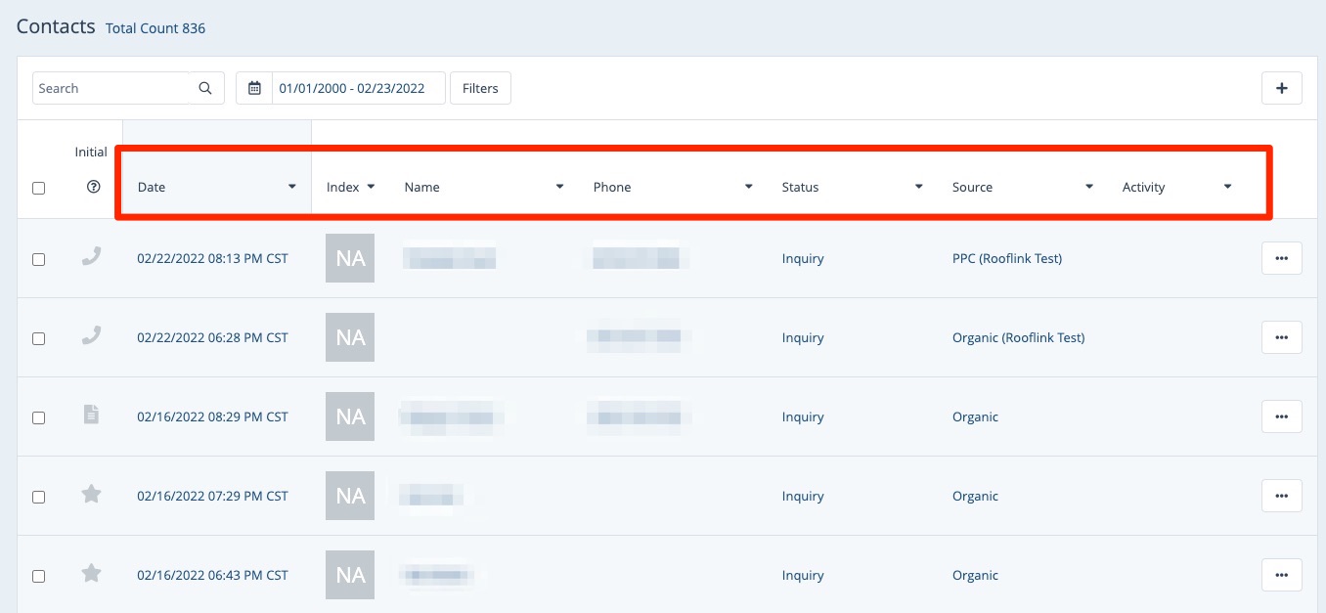This screenshot has width=1326, height=613.
Task: Click the Name column header
Action: [x=422, y=187]
